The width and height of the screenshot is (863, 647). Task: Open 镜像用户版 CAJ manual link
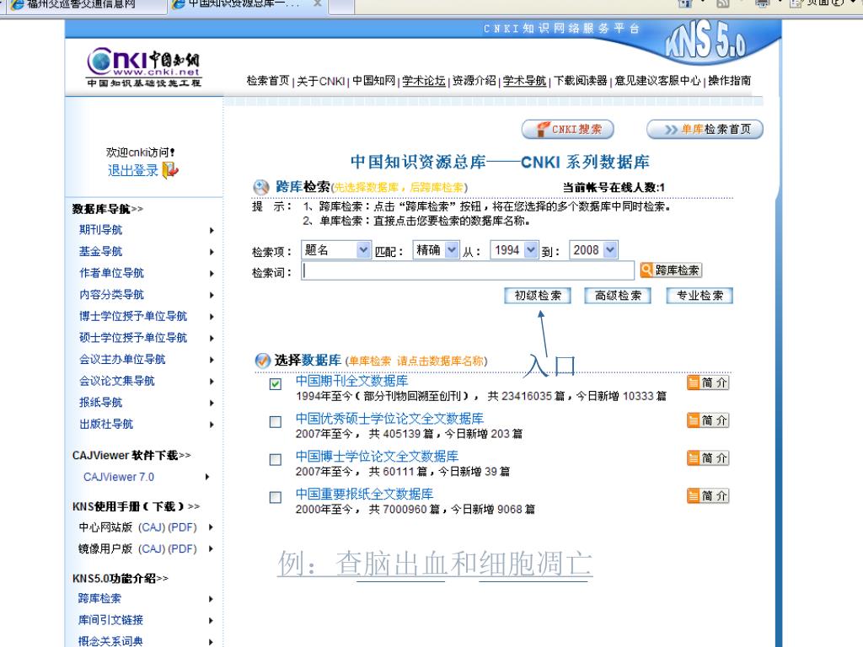click(x=151, y=549)
